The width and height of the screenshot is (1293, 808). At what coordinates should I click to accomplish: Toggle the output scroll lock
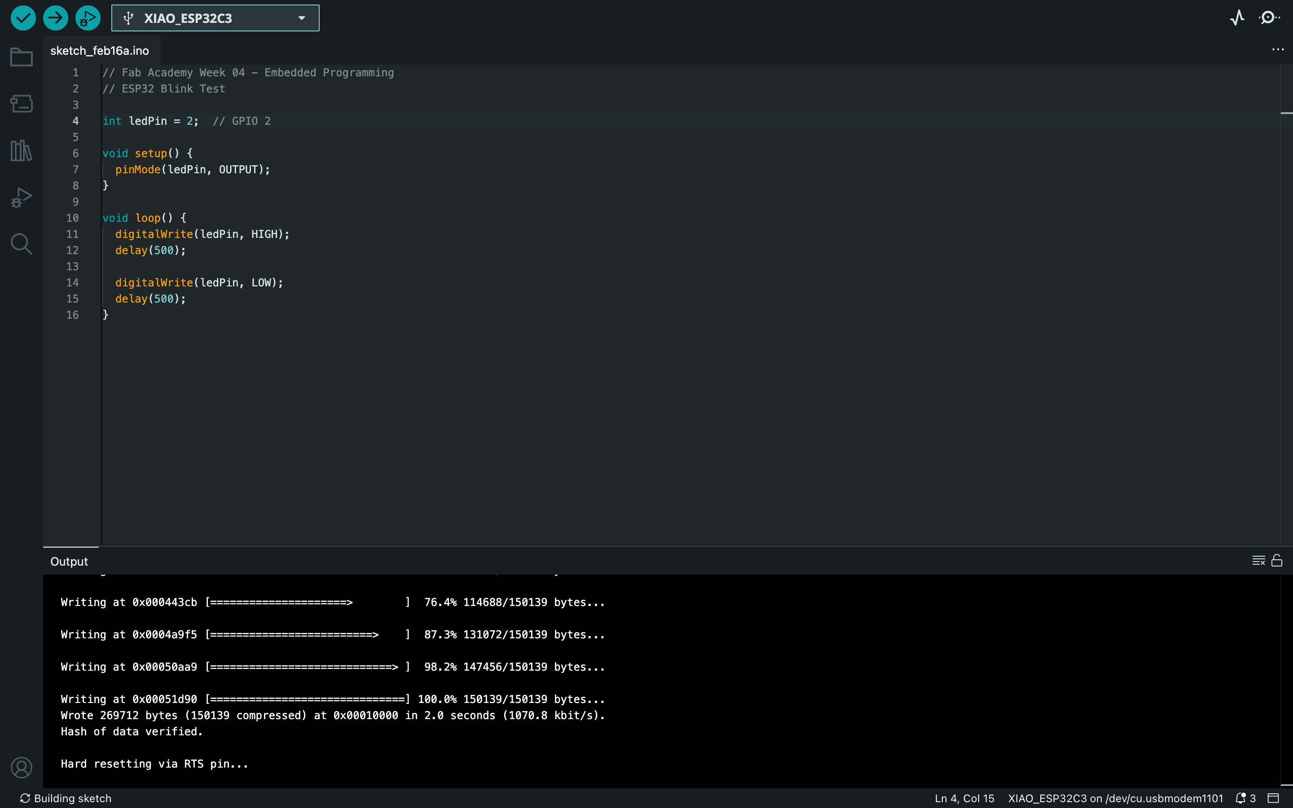[1277, 561]
